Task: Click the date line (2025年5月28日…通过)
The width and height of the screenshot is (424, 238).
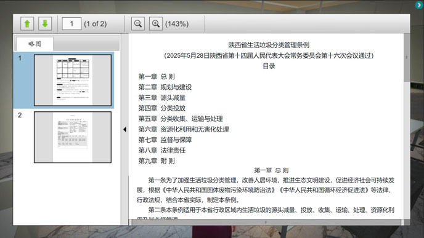Action: [269, 55]
